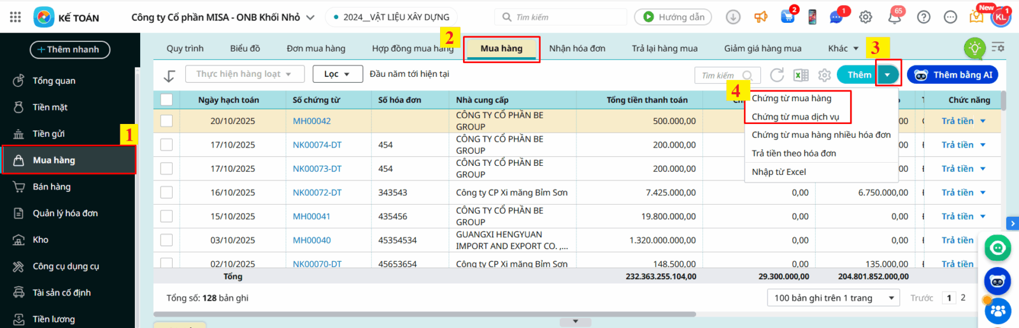This screenshot has width=1019, height=328.
Task: Check the row for NK00072-DT
Action: [x=167, y=193]
